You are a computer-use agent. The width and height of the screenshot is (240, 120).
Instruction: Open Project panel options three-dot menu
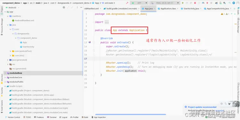(77, 7)
